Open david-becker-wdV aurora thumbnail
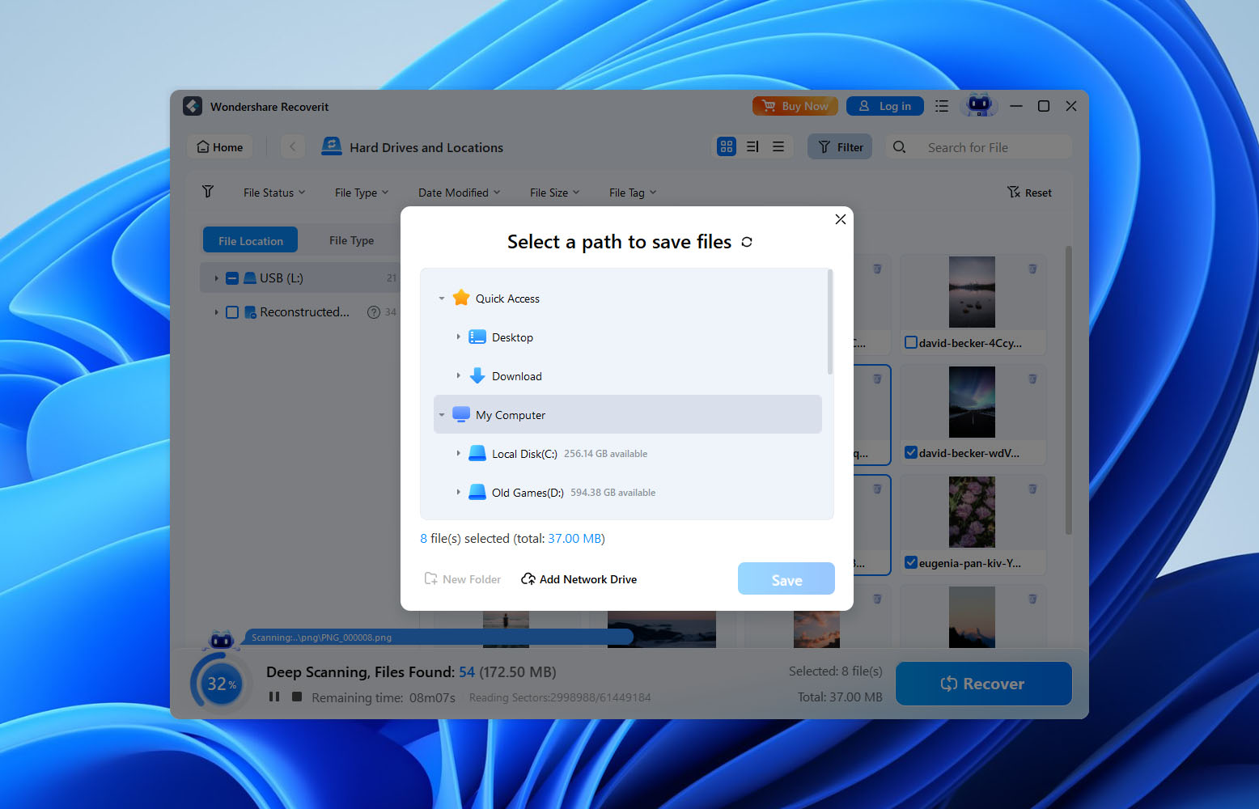 [x=972, y=402]
